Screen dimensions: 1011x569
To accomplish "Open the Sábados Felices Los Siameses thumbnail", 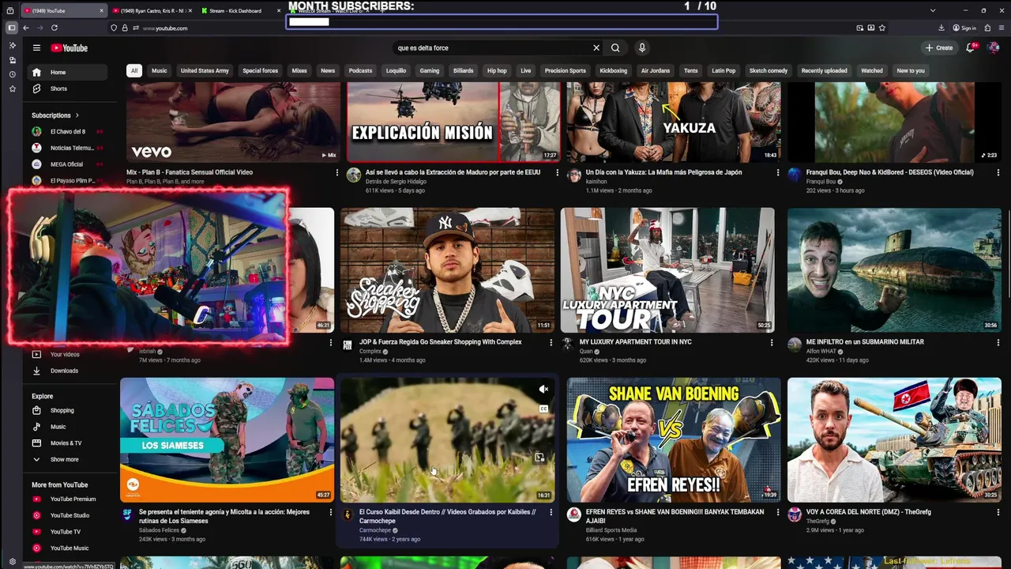I will pyautogui.click(x=227, y=439).
